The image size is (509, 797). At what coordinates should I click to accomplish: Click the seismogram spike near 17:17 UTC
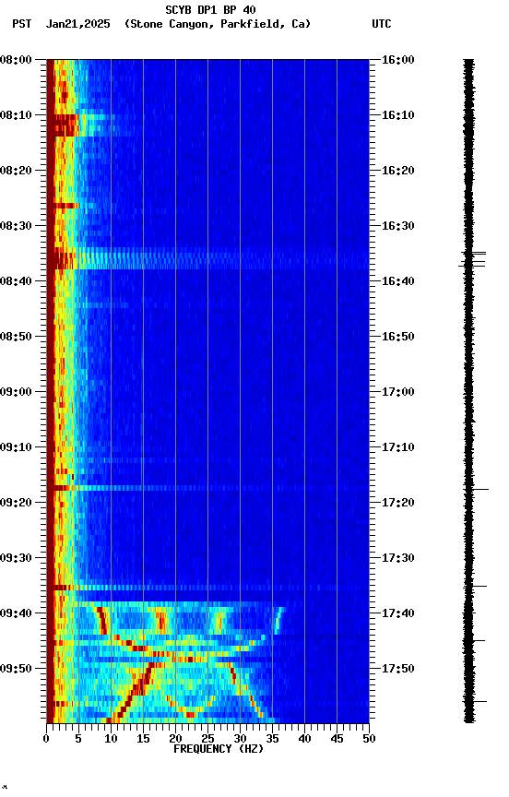click(477, 490)
